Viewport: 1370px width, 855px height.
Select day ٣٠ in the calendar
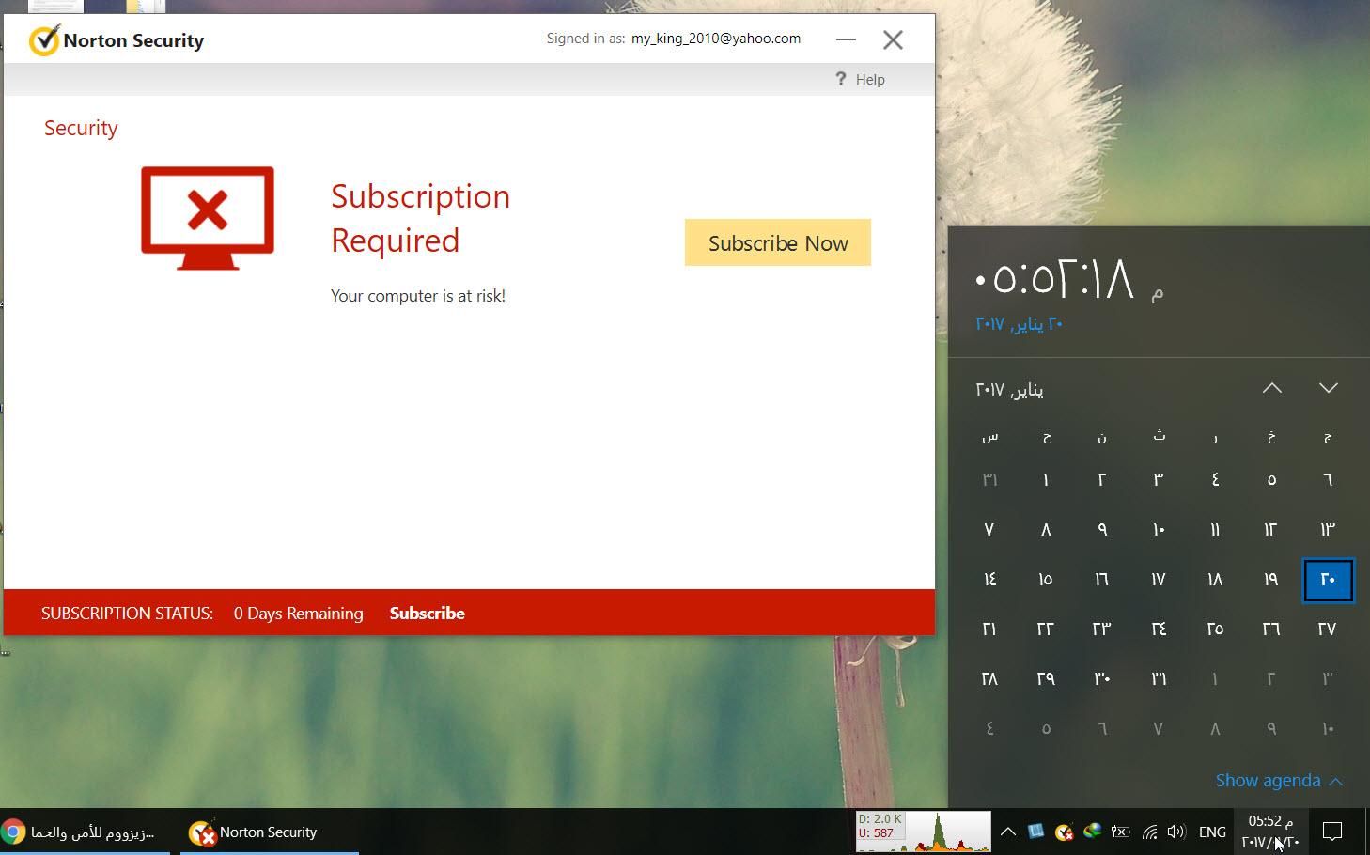[x=1102, y=678]
